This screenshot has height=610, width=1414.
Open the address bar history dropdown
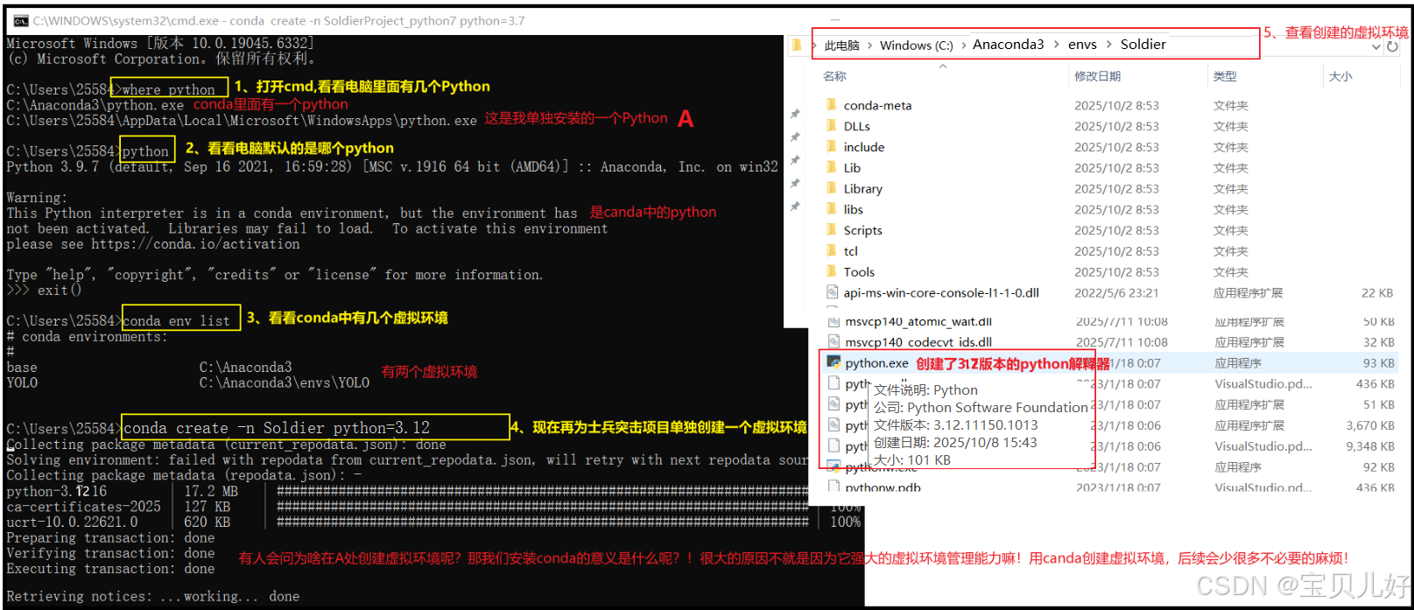[1375, 46]
